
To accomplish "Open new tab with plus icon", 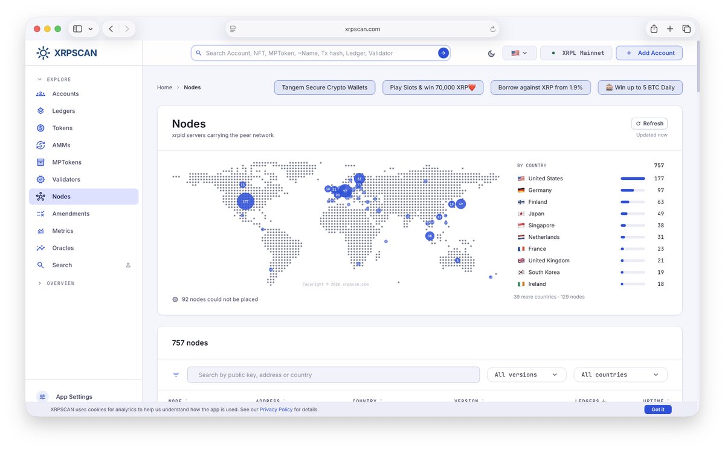I will (x=670, y=29).
